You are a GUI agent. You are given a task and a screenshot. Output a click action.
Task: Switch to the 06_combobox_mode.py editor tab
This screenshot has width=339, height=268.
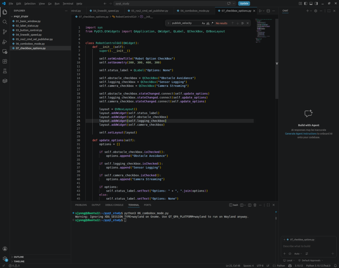coord(195,11)
